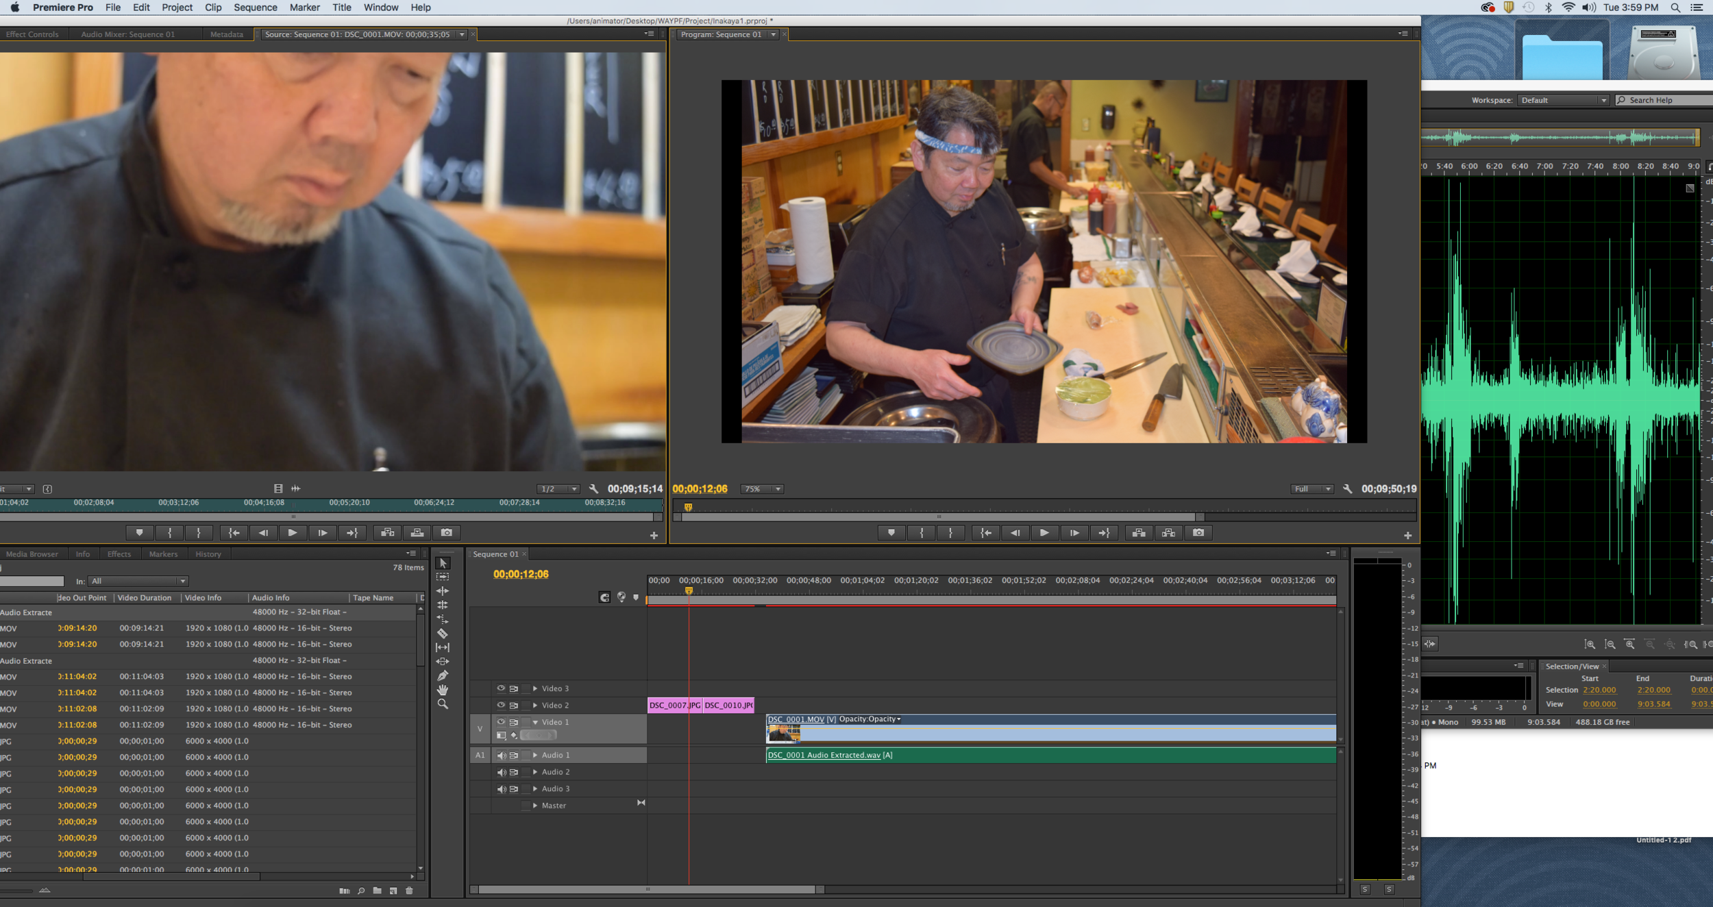Mute the Audio 2 track speaker
The image size is (1713, 907).
[x=501, y=772]
